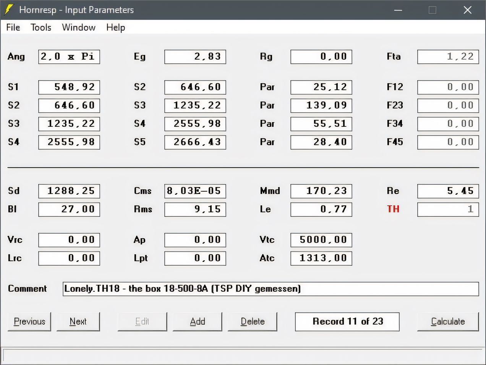Select the Re field with 5,45
486x365 pixels.
(x=448, y=191)
